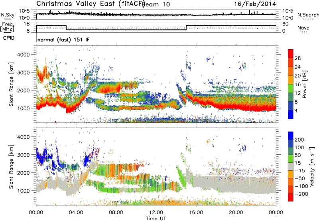The width and height of the screenshot is (319, 221).
Task: Click the '60' tick on the Nave axis
Action: point(285,24)
